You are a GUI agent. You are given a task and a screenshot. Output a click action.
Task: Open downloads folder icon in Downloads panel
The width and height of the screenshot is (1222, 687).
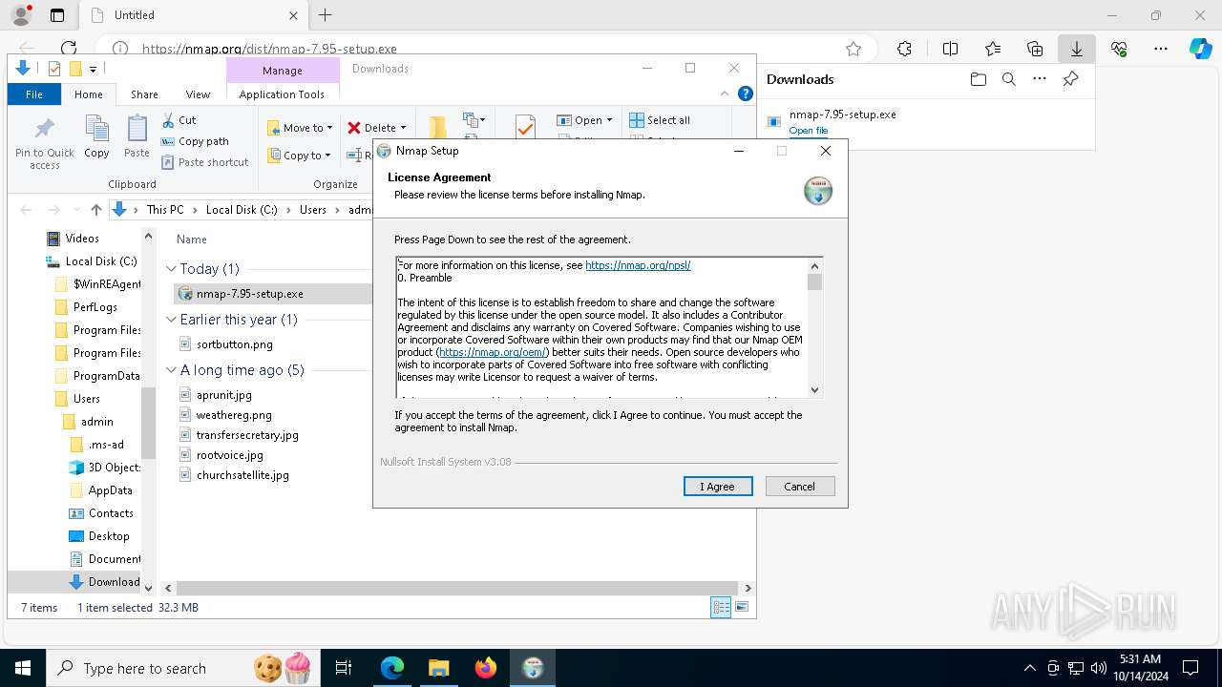(x=978, y=79)
